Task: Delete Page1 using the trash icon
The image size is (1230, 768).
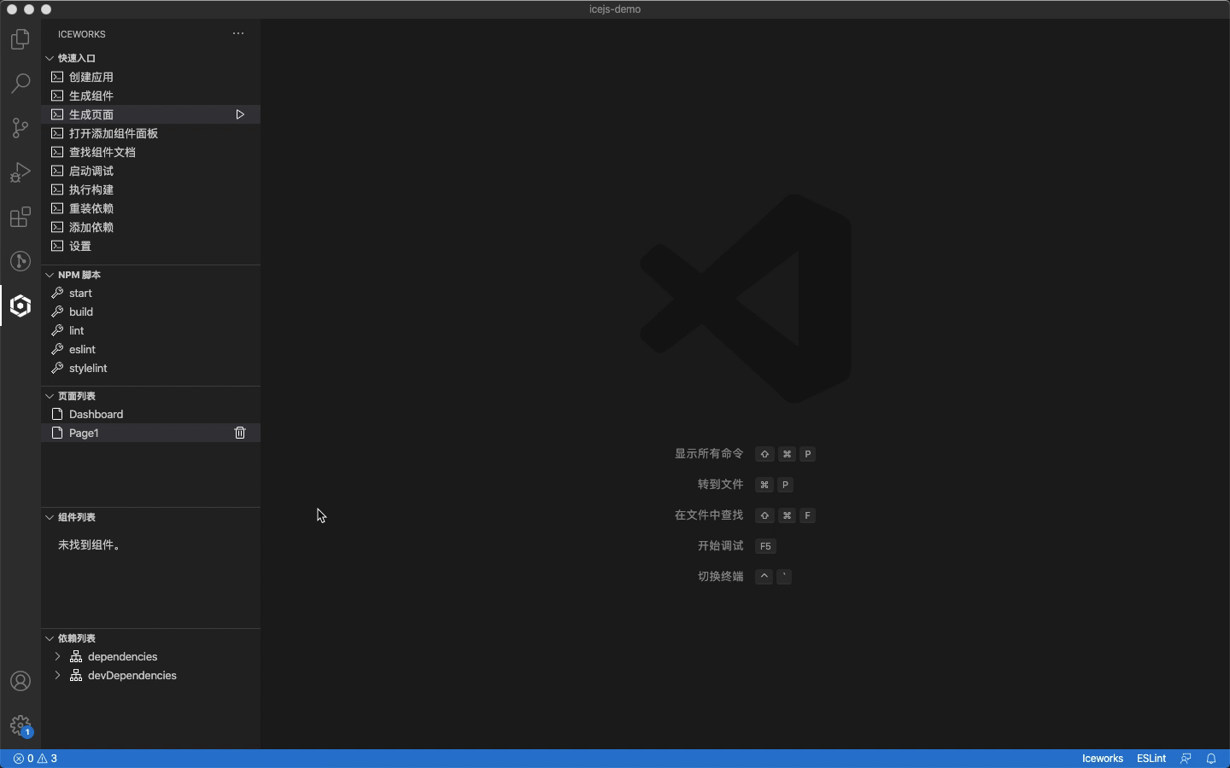Action: pyautogui.click(x=240, y=433)
